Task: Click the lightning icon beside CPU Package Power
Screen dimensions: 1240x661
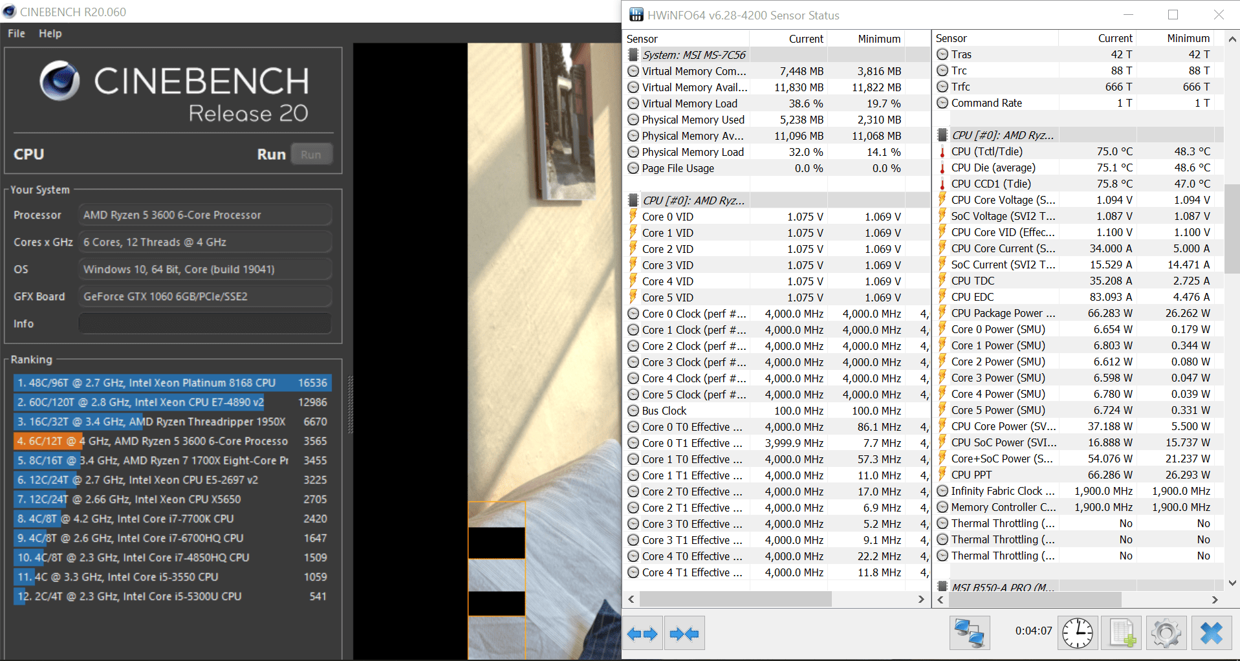Action: pos(942,313)
